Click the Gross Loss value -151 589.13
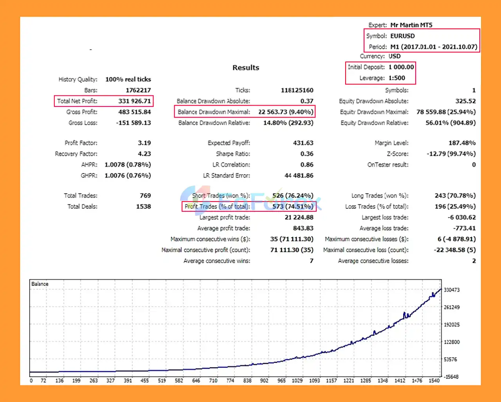 point(133,123)
